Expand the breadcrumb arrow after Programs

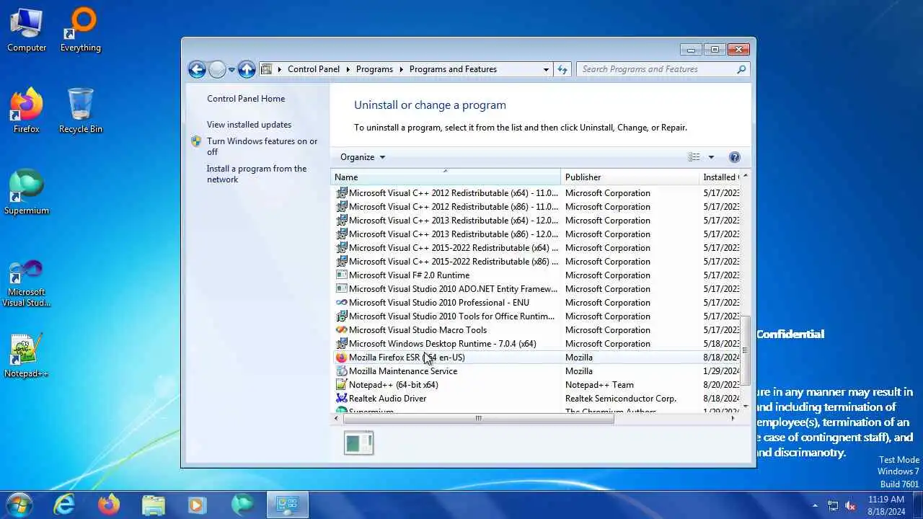point(401,69)
